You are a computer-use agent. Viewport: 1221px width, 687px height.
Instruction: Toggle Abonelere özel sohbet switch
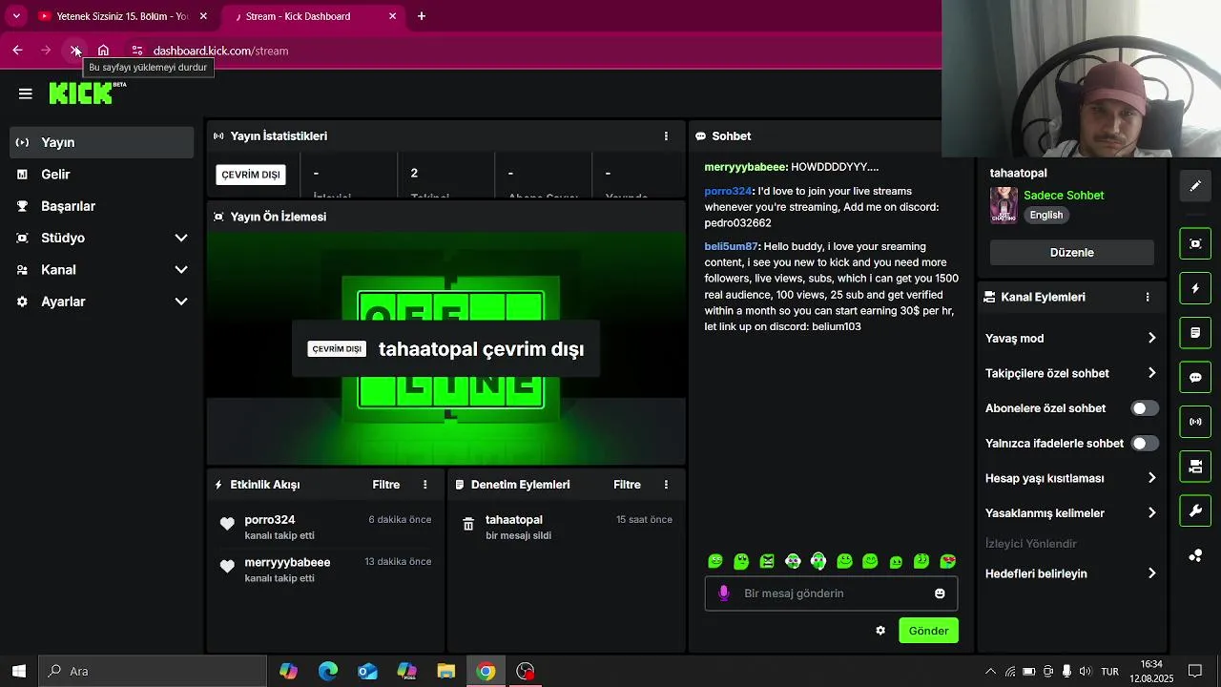[x=1145, y=408]
